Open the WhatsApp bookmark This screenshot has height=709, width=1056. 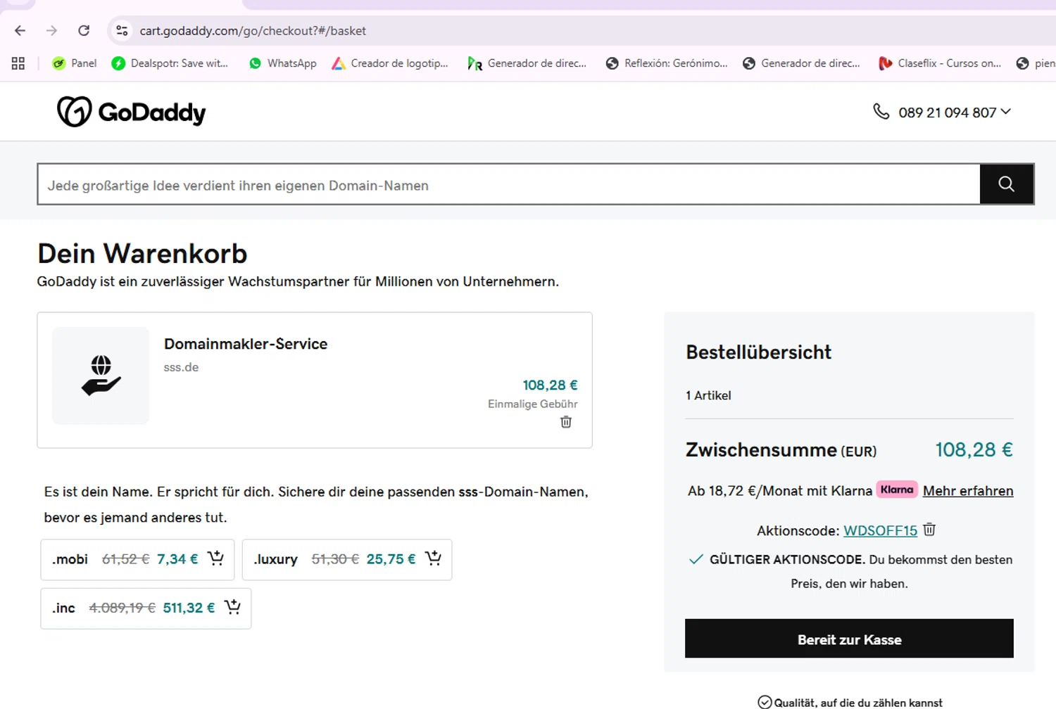(x=283, y=63)
